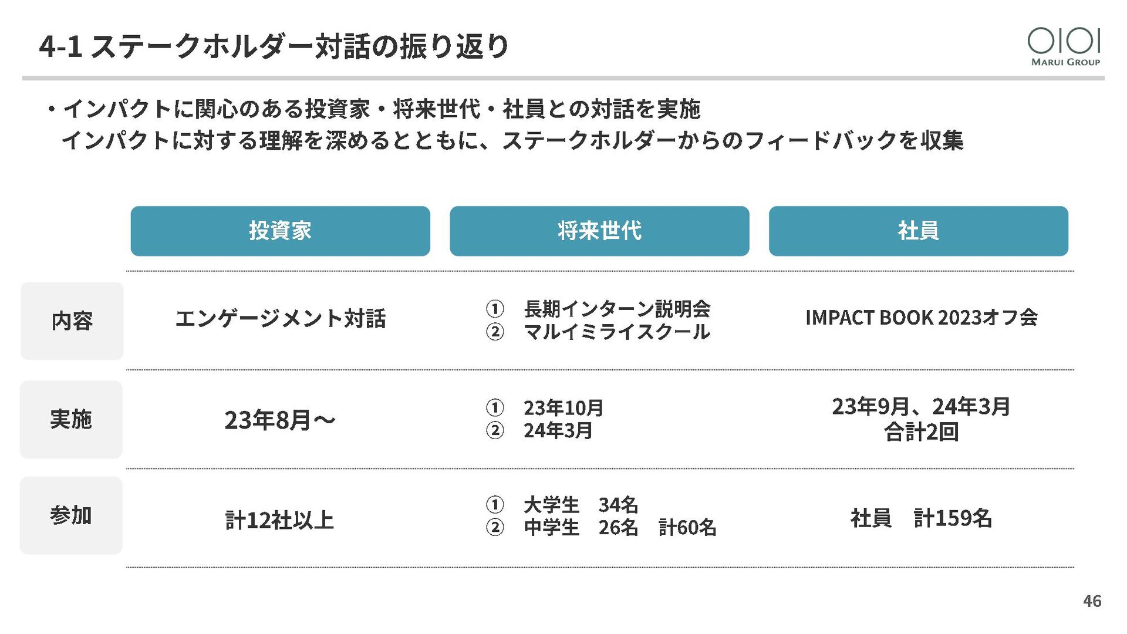The width and height of the screenshot is (1127, 634).
Task: Click the Marui Group logo
Action: [1064, 47]
